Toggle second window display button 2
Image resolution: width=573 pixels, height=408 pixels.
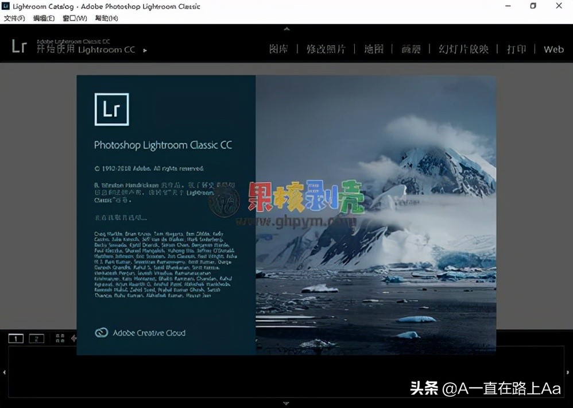pyautogui.click(x=37, y=338)
